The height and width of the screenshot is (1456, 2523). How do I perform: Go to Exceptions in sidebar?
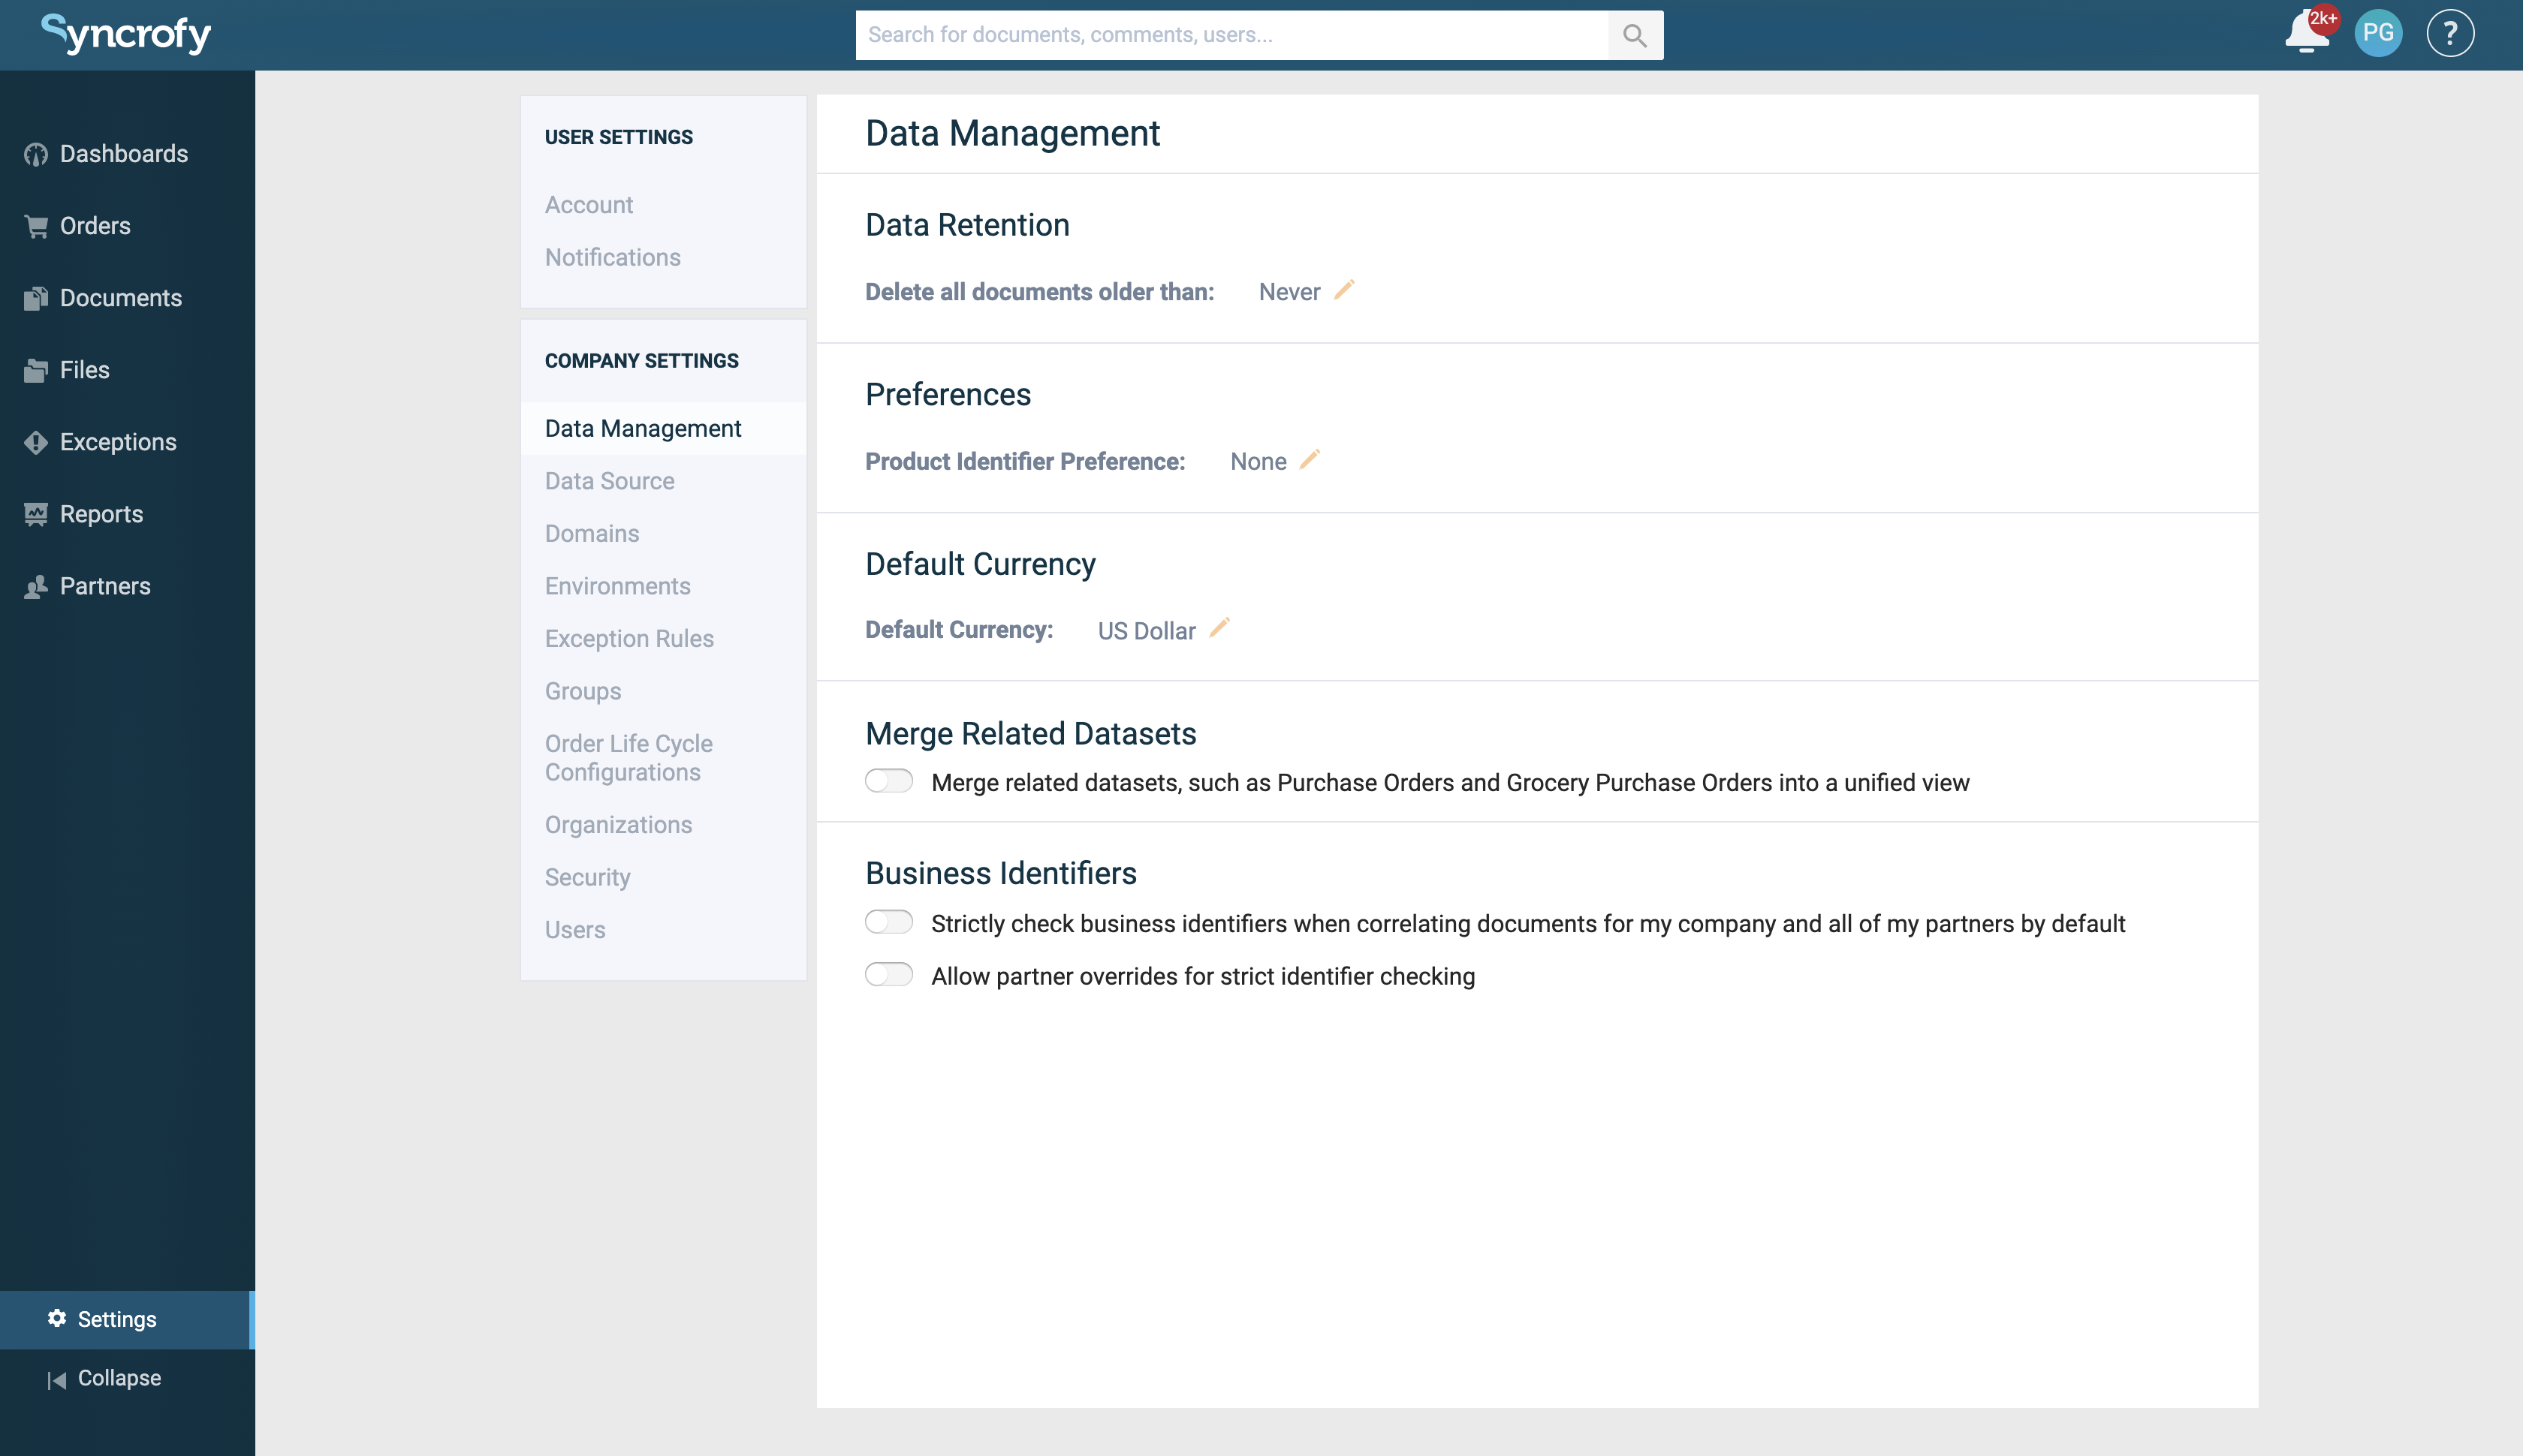(x=117, y=442)
